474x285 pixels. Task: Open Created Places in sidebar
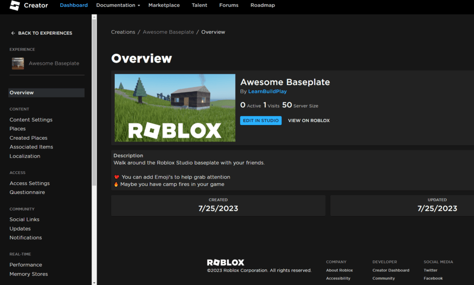pos(28,138)
